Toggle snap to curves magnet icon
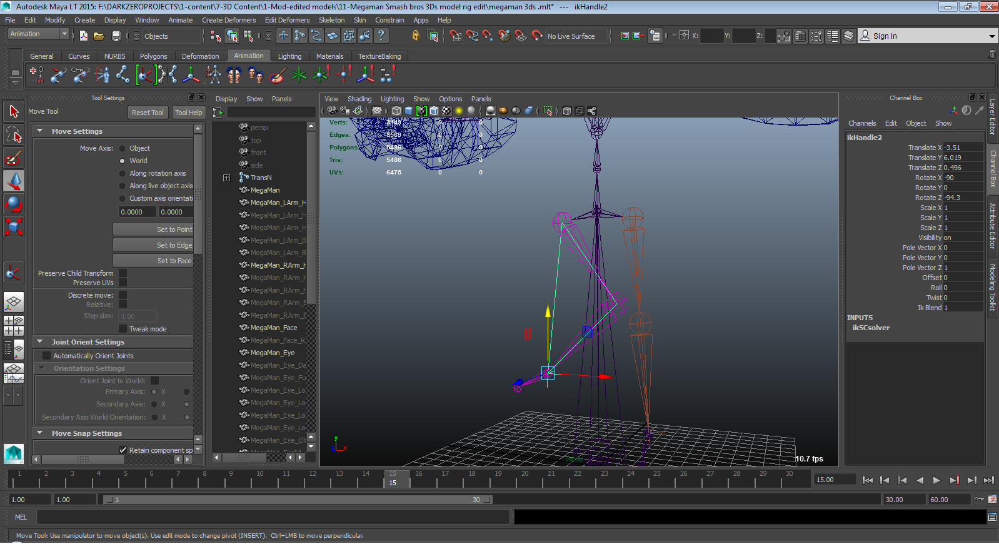Image resolution: width=999 pixels, height=544 pixels. (472, 36)
